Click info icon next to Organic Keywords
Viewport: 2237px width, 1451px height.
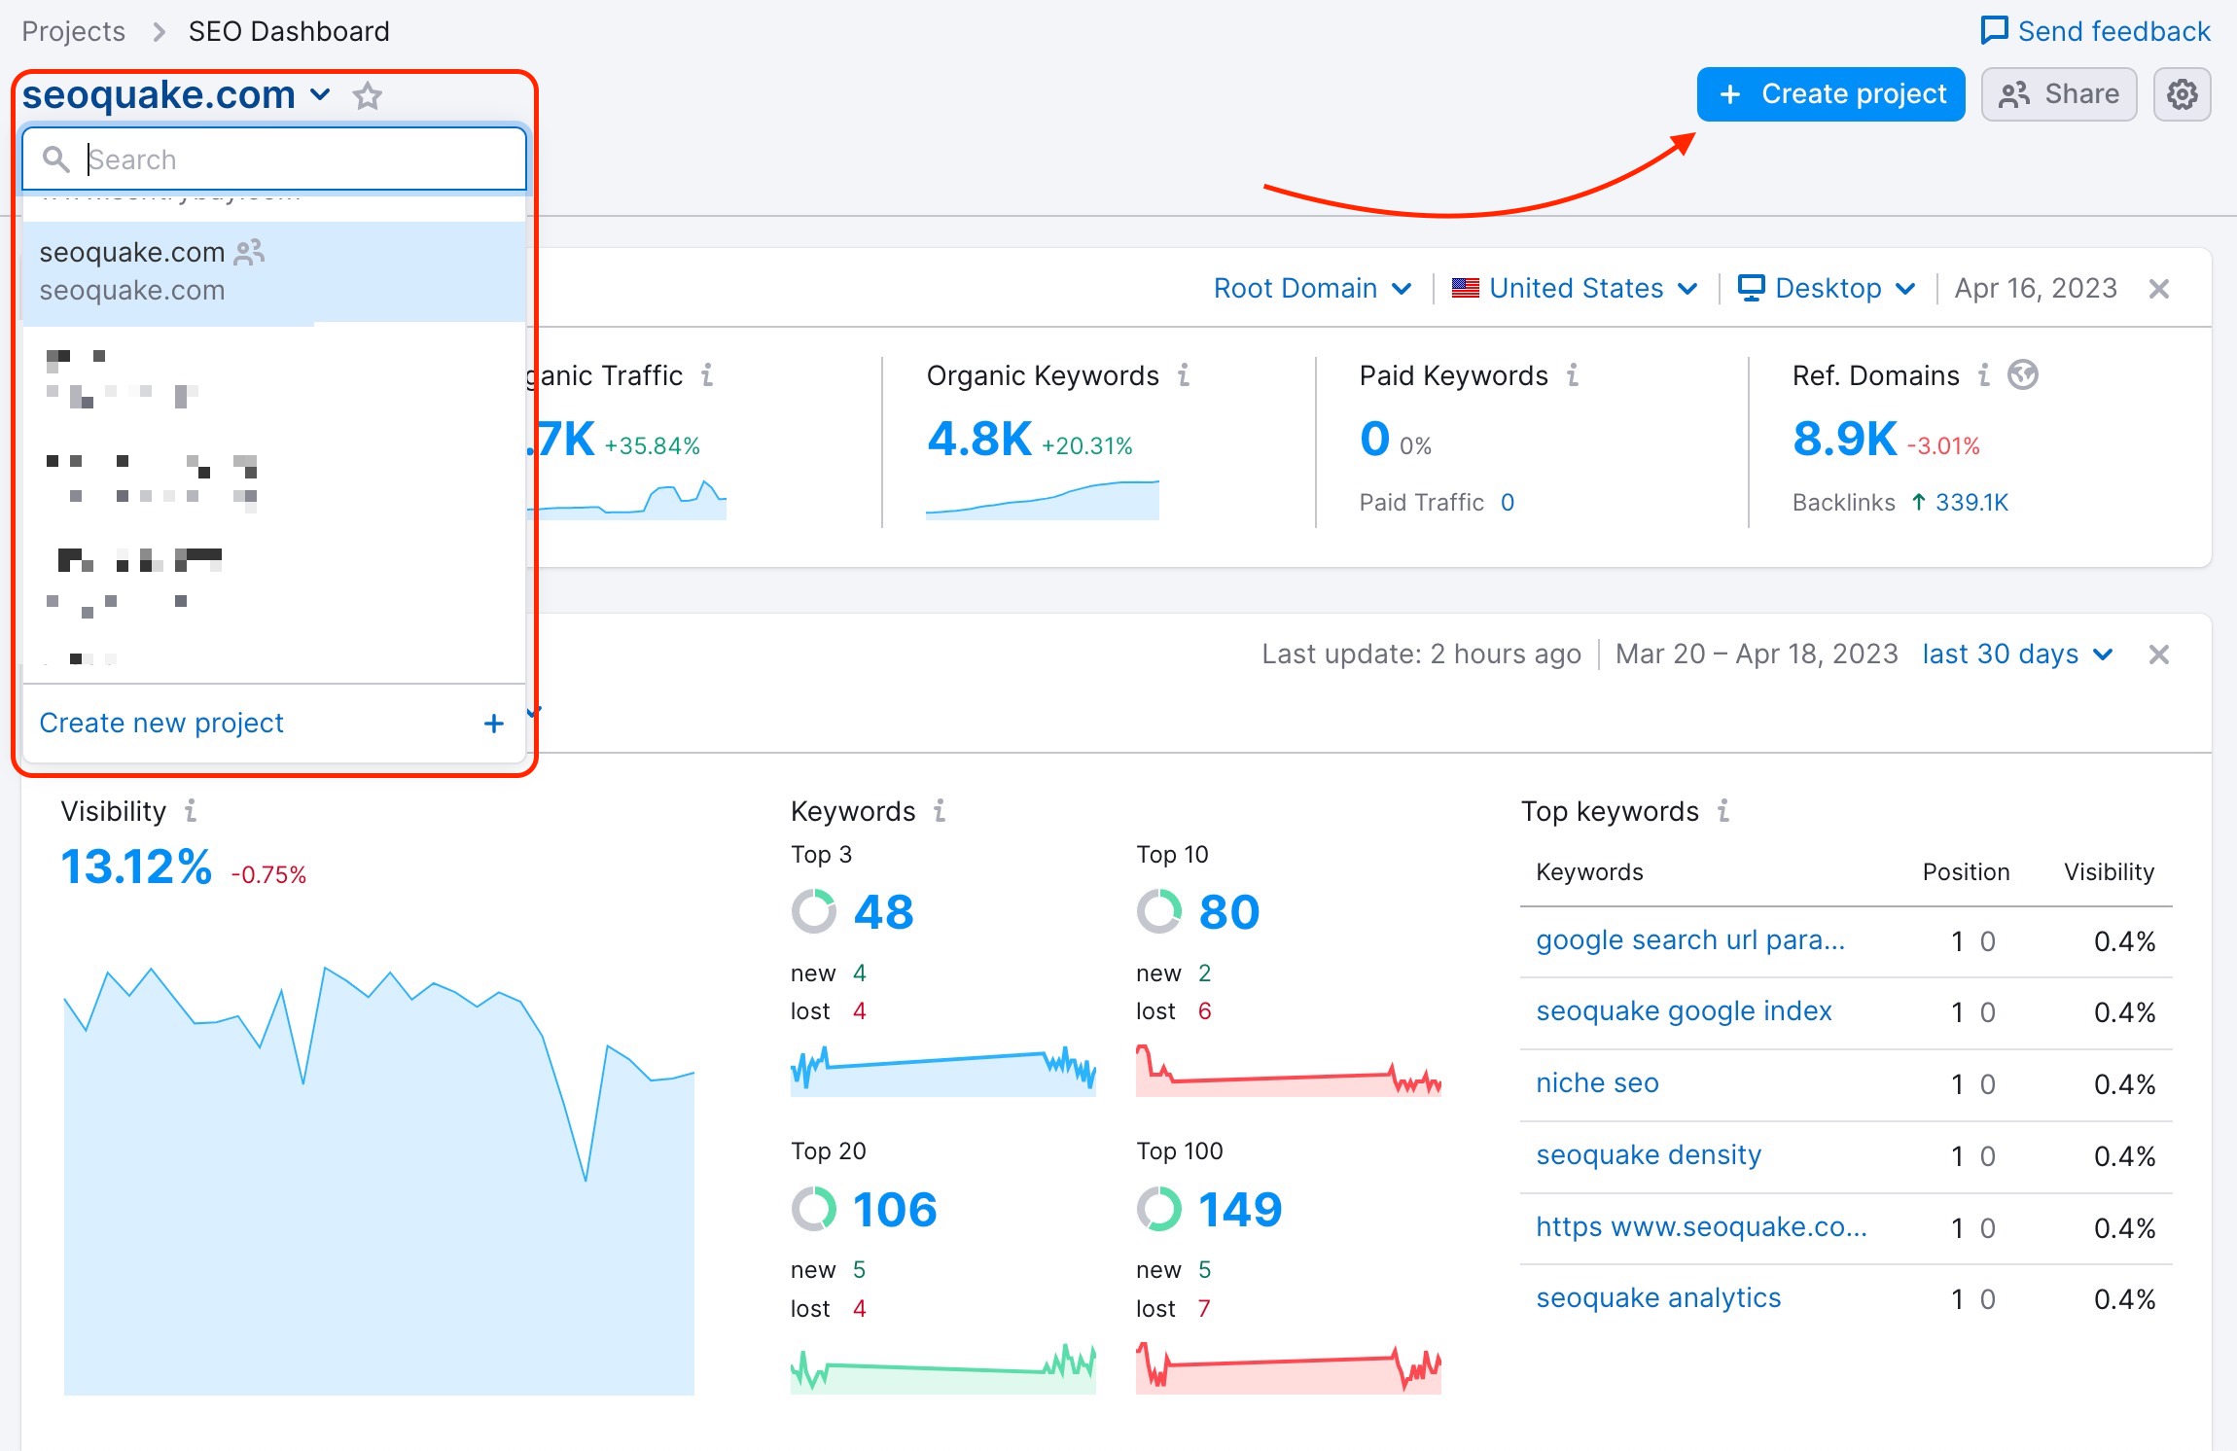coord(1184,374)
